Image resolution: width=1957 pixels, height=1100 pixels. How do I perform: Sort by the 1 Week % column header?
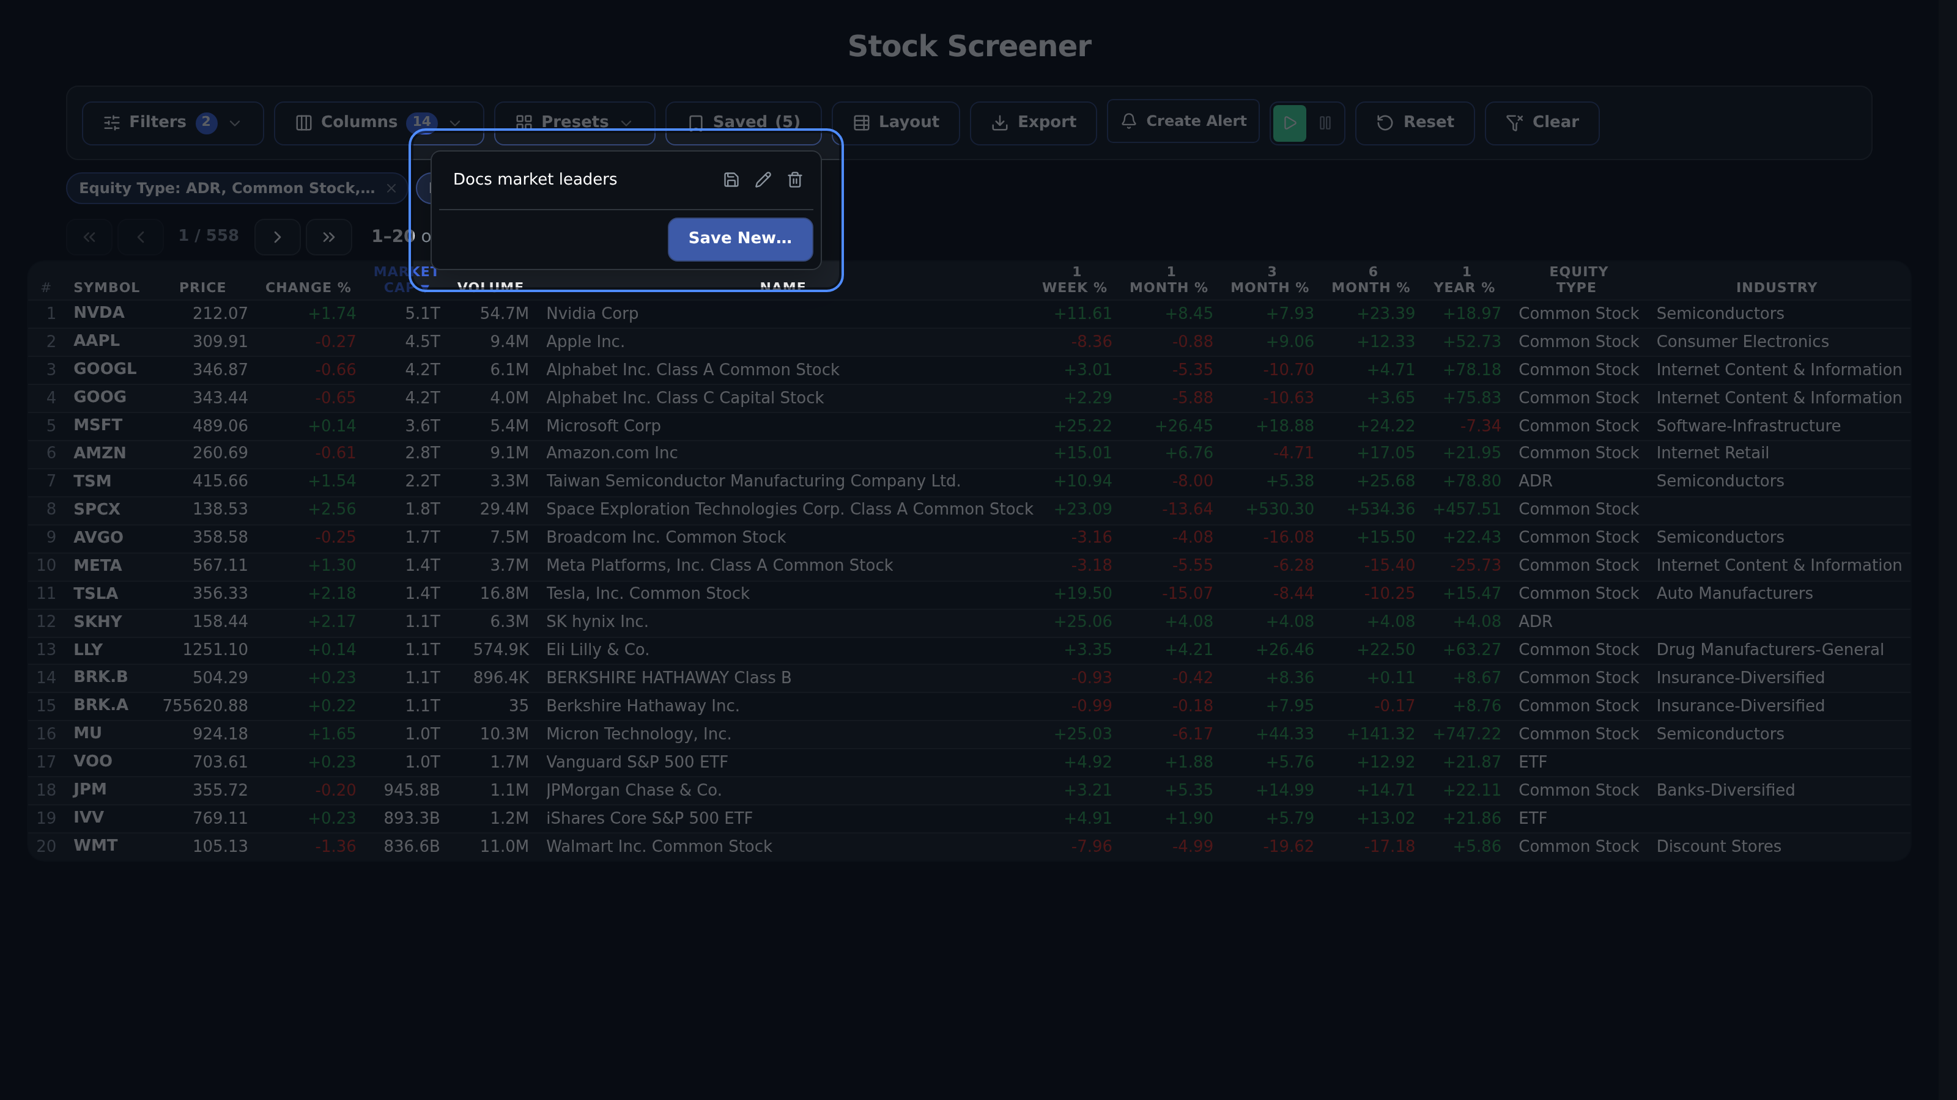click(1075, 279)
